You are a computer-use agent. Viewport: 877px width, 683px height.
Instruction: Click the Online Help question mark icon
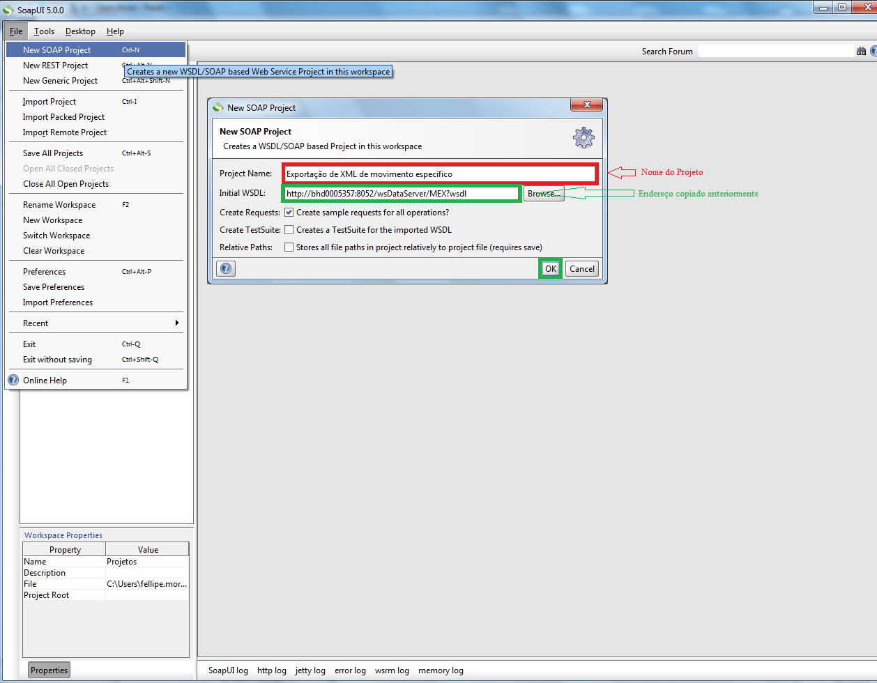pos(13,380)
